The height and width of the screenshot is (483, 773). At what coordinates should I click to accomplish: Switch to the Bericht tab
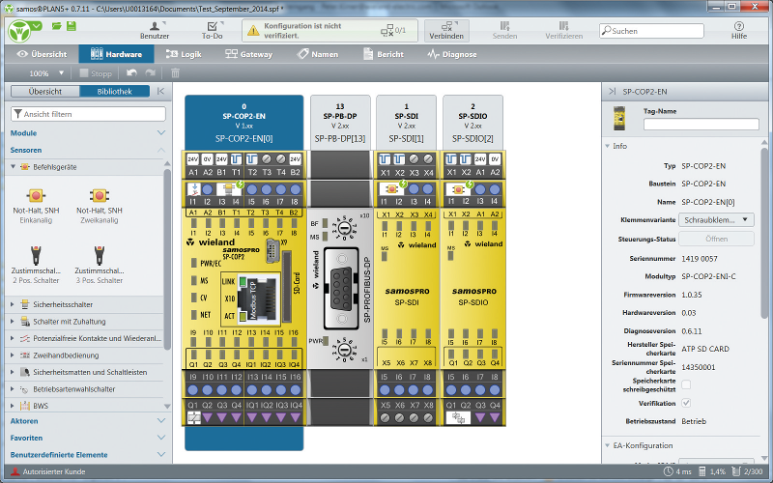384,54
